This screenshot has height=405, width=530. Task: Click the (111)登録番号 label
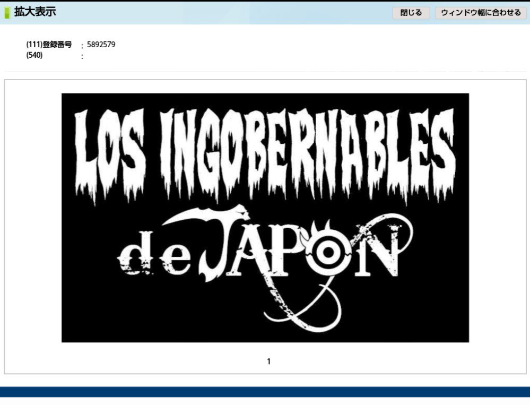49,45
